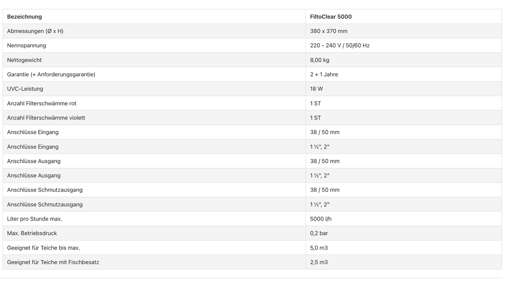Select the "8,00 kg" weight value
This screenshot has width=508, height=283.
coord(319,60)
